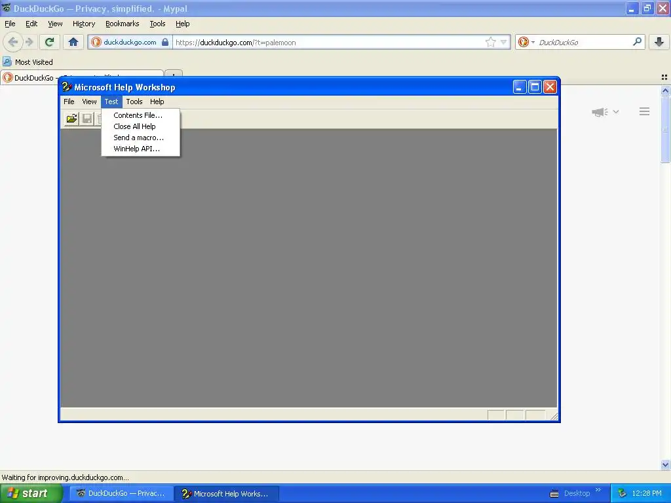Open the DuckDuckGo hamburger menu
The image size is (671, 503).
click(645, 111)
